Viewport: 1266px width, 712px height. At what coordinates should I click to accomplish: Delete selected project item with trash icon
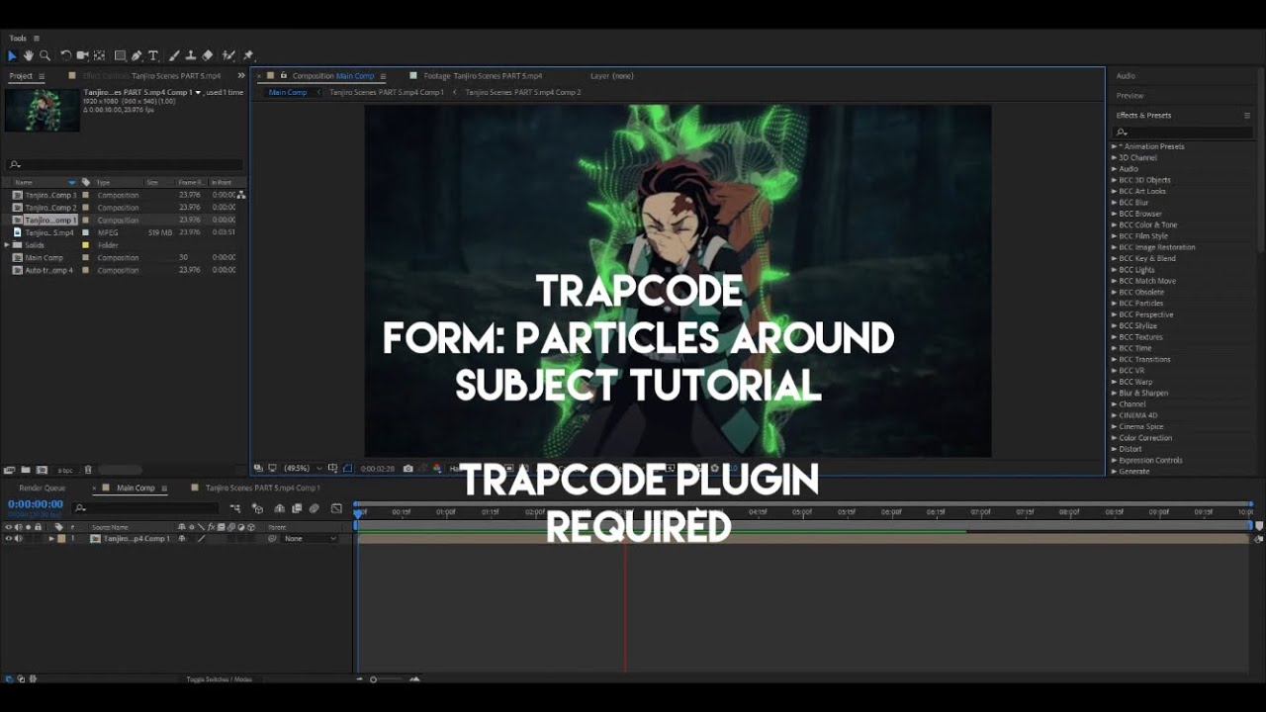[x=88, y=470]
